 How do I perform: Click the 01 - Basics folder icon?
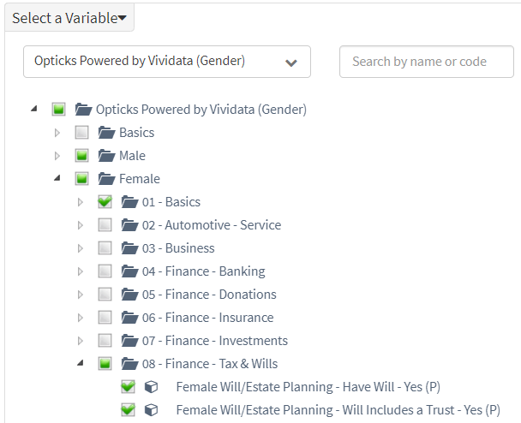[129, 202]
